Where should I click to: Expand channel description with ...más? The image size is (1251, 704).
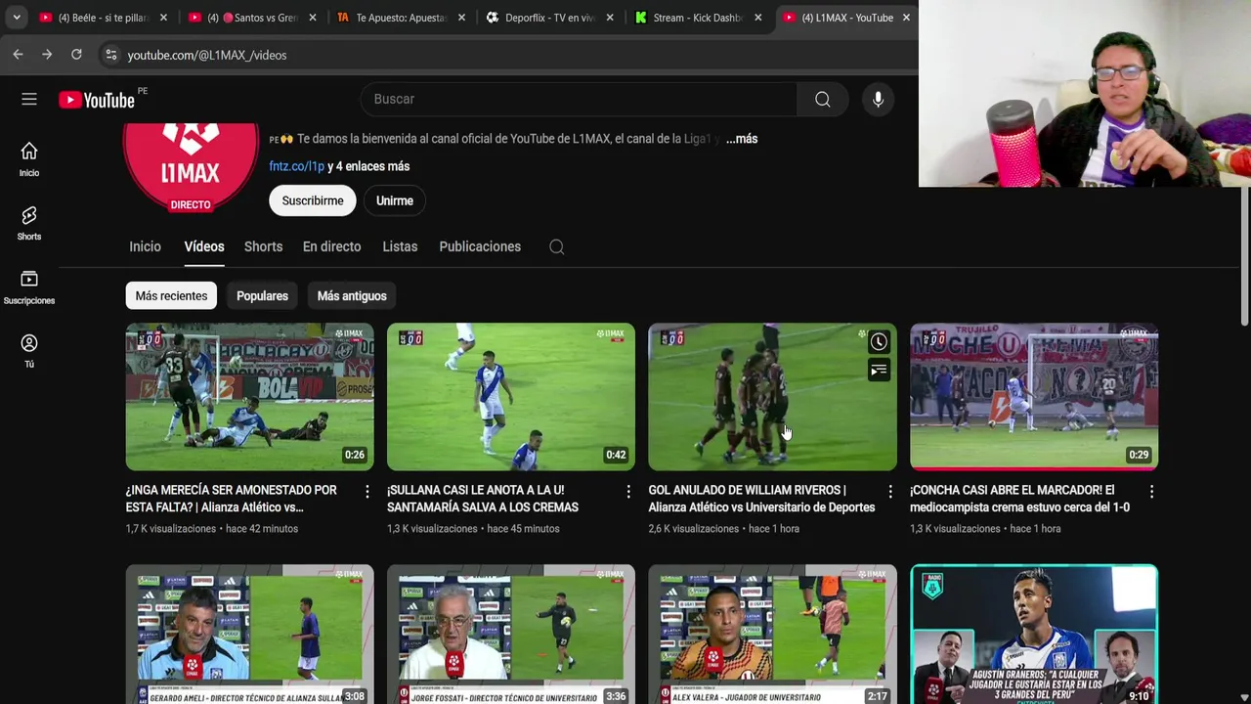coord(742,139)
